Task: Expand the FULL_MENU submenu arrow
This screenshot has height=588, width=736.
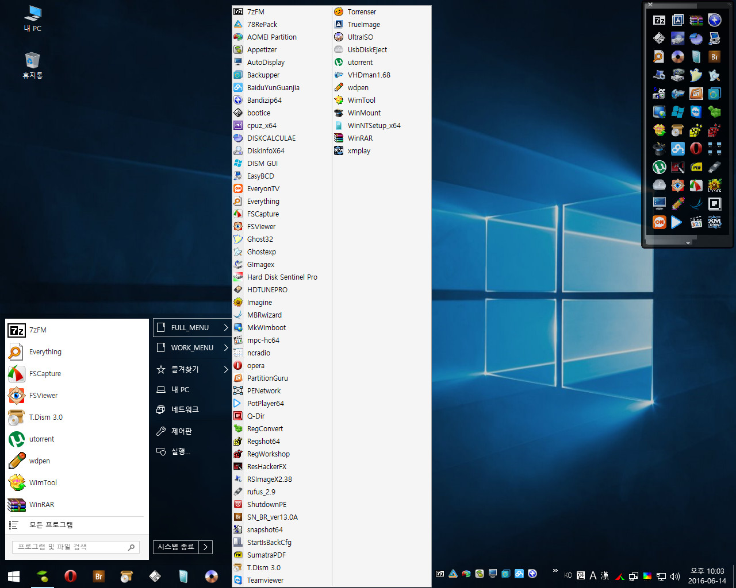Action: [226, 328]
